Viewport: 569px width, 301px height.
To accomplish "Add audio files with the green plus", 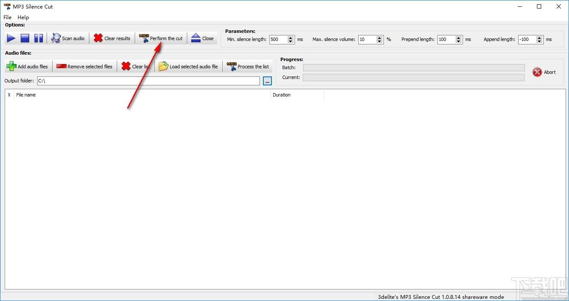I will pyautogui.click(x=28, y=67).
